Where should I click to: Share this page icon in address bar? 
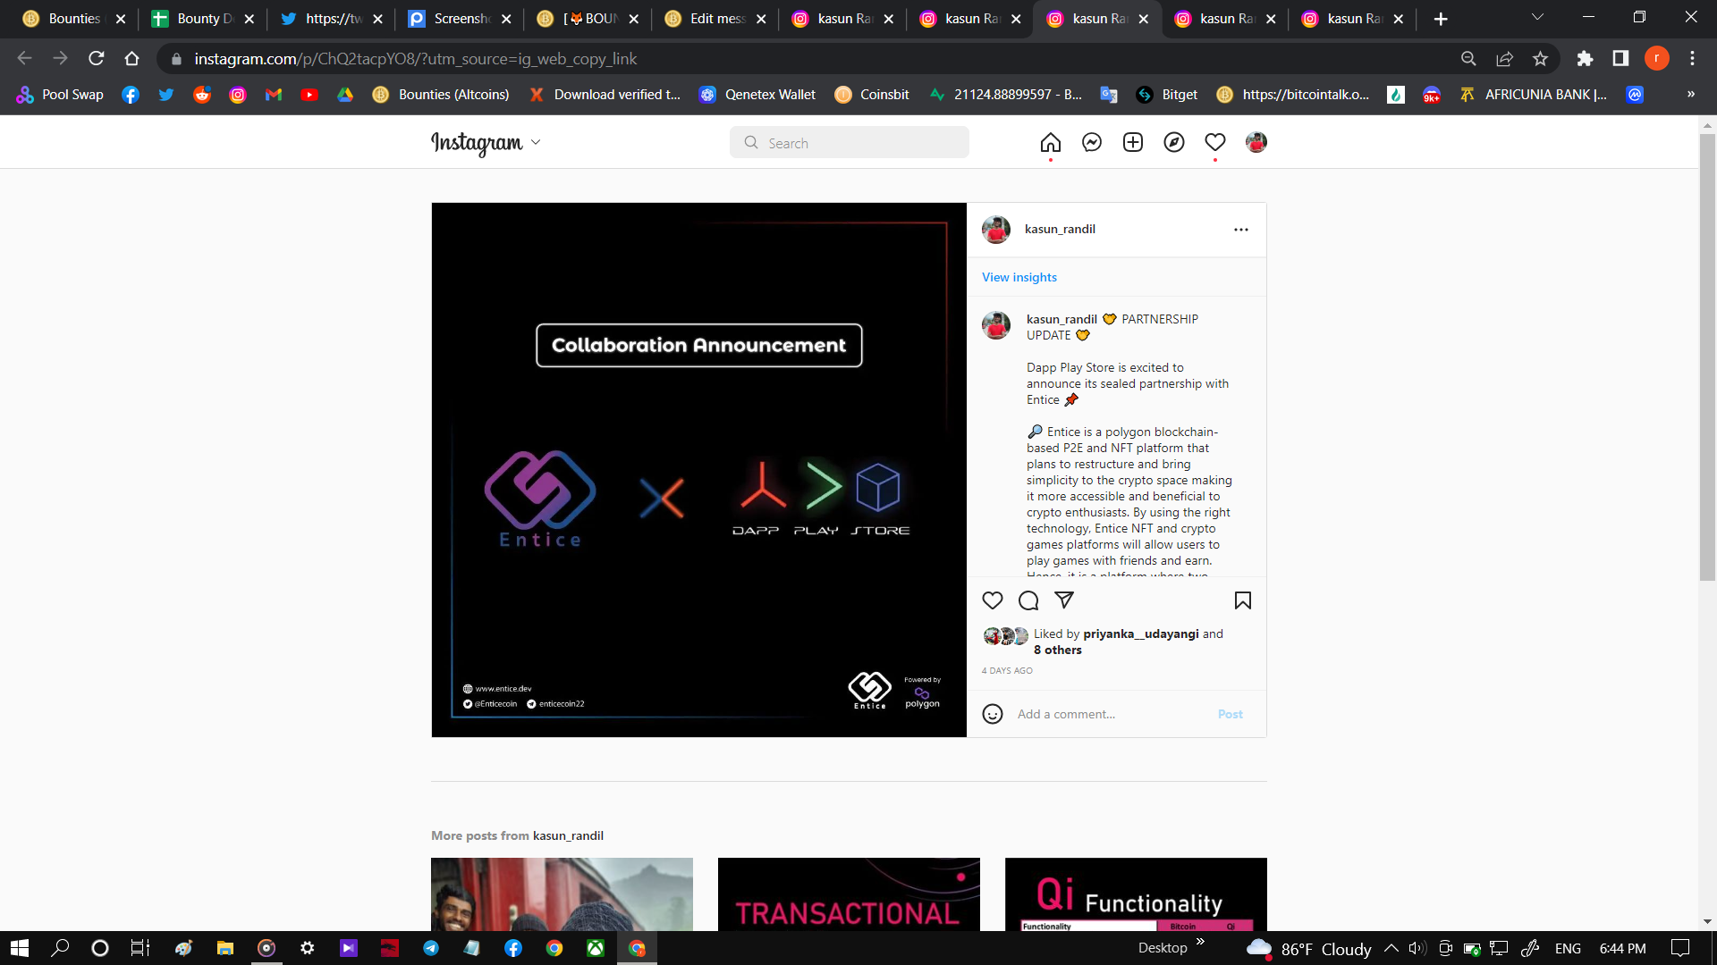[1504, 59]
